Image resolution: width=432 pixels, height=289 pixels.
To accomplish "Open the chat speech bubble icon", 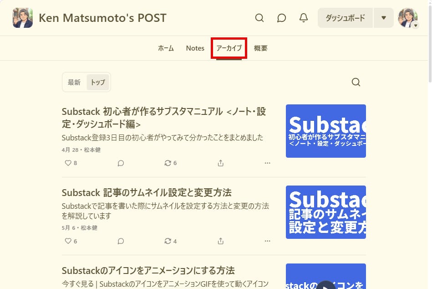I will 281,18.
